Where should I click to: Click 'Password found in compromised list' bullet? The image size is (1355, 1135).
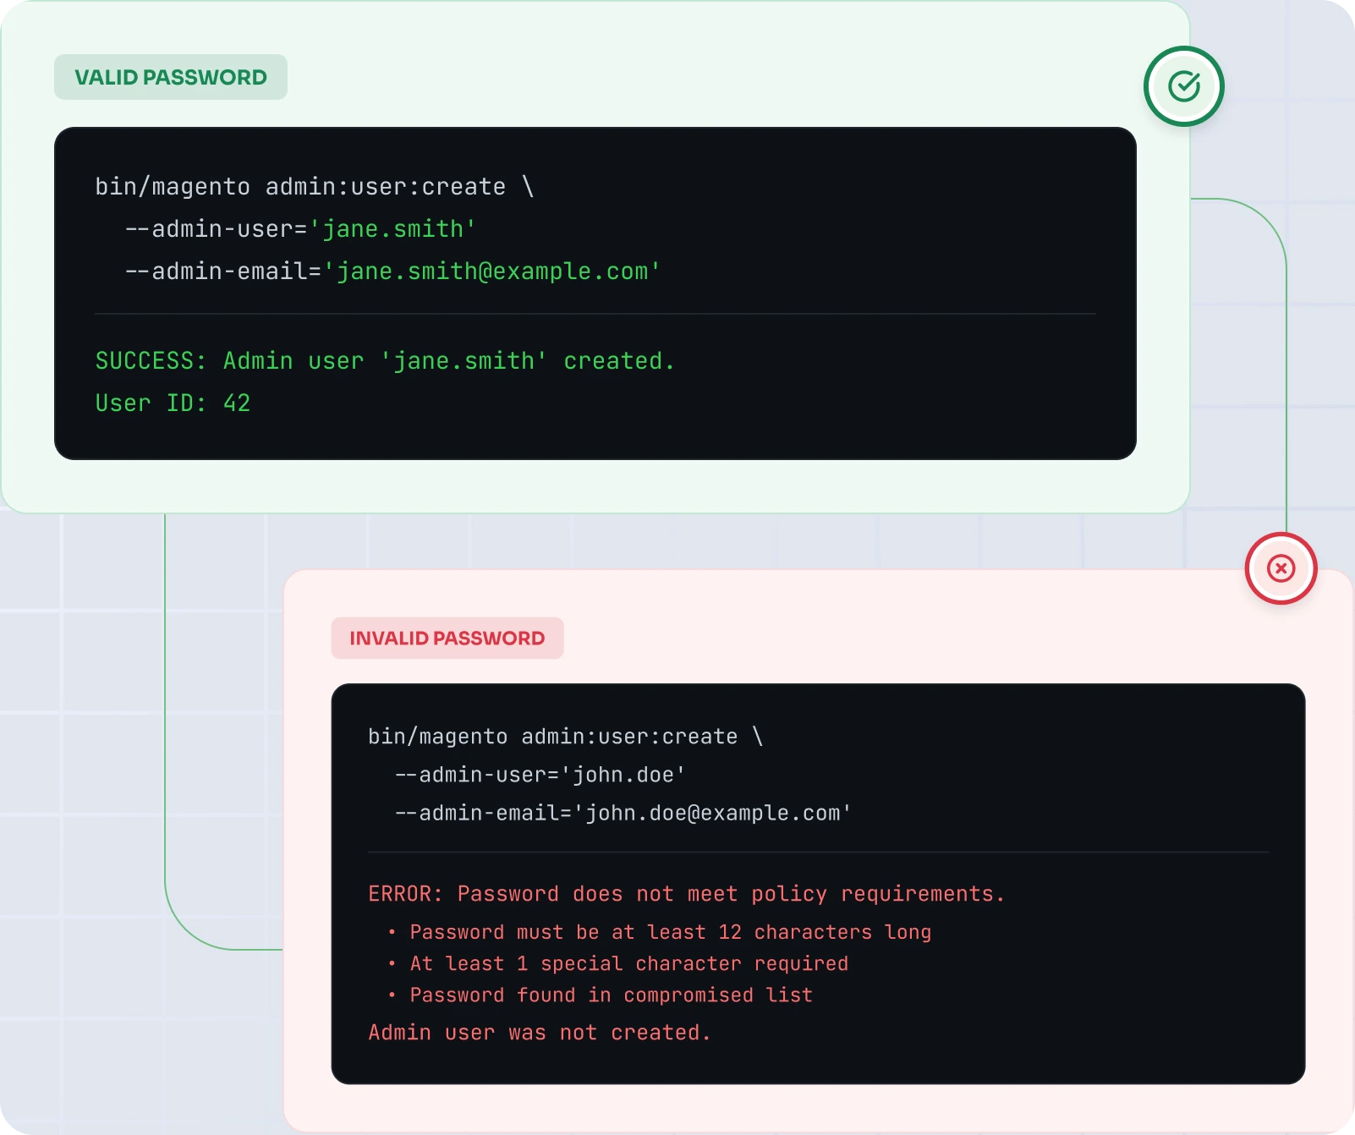click(601, 995)
